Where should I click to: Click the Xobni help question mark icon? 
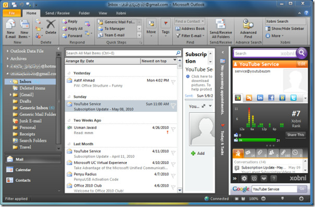coord(273,178)
